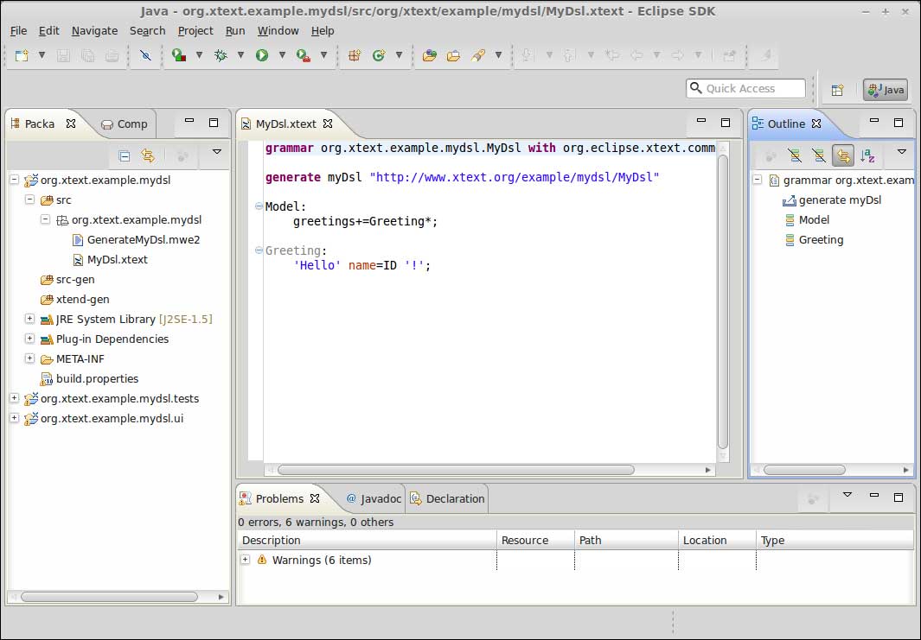Expand the JRE System Library node
Image resolution: width=921 pixels, height=640 pixels.
[x=29, y=319]
